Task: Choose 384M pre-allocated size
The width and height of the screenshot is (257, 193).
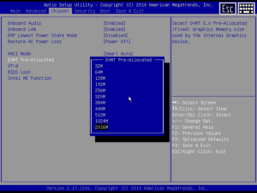Action: (x=100, y=103)
